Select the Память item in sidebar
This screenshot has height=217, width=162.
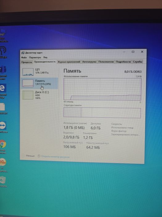pos(39,83)
